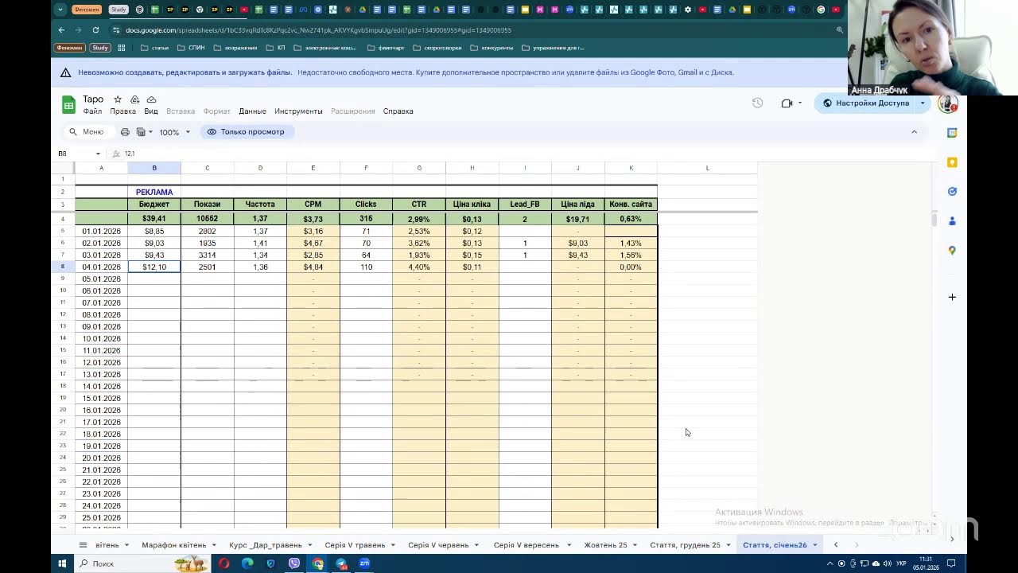Open Microsoft Edge from the taskbar

[247, 563]
